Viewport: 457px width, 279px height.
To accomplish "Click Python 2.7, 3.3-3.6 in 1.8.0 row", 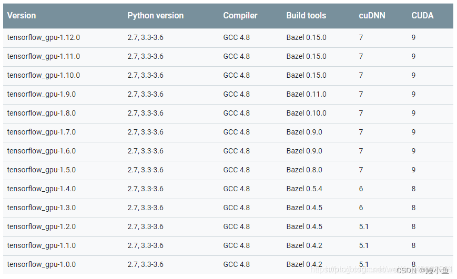I will click(x=146, y=113).
